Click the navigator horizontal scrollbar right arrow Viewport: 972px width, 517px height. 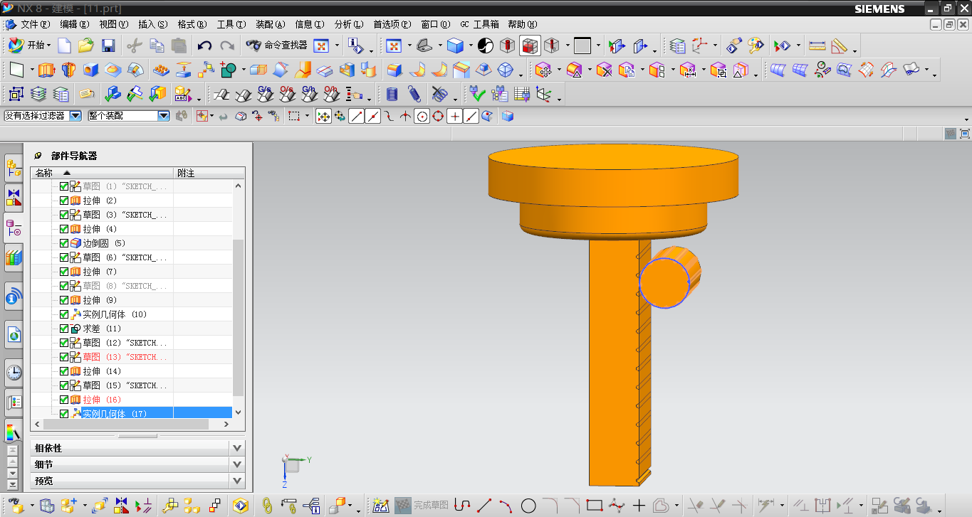(x=226, y=424)
